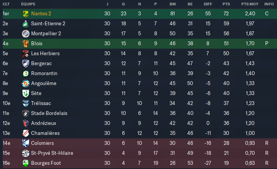277x169 pixels.
Task: Click the INFO column header
Action: click(269, 4)
